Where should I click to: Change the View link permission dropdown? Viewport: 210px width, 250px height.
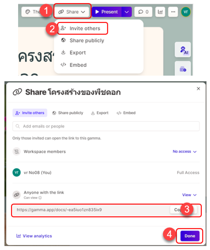click(x=189, y=195)
